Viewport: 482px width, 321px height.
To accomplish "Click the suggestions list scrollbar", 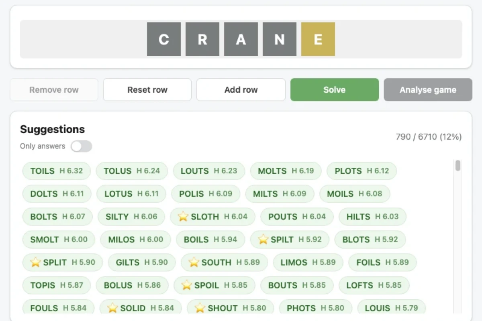I will (458, 166).
